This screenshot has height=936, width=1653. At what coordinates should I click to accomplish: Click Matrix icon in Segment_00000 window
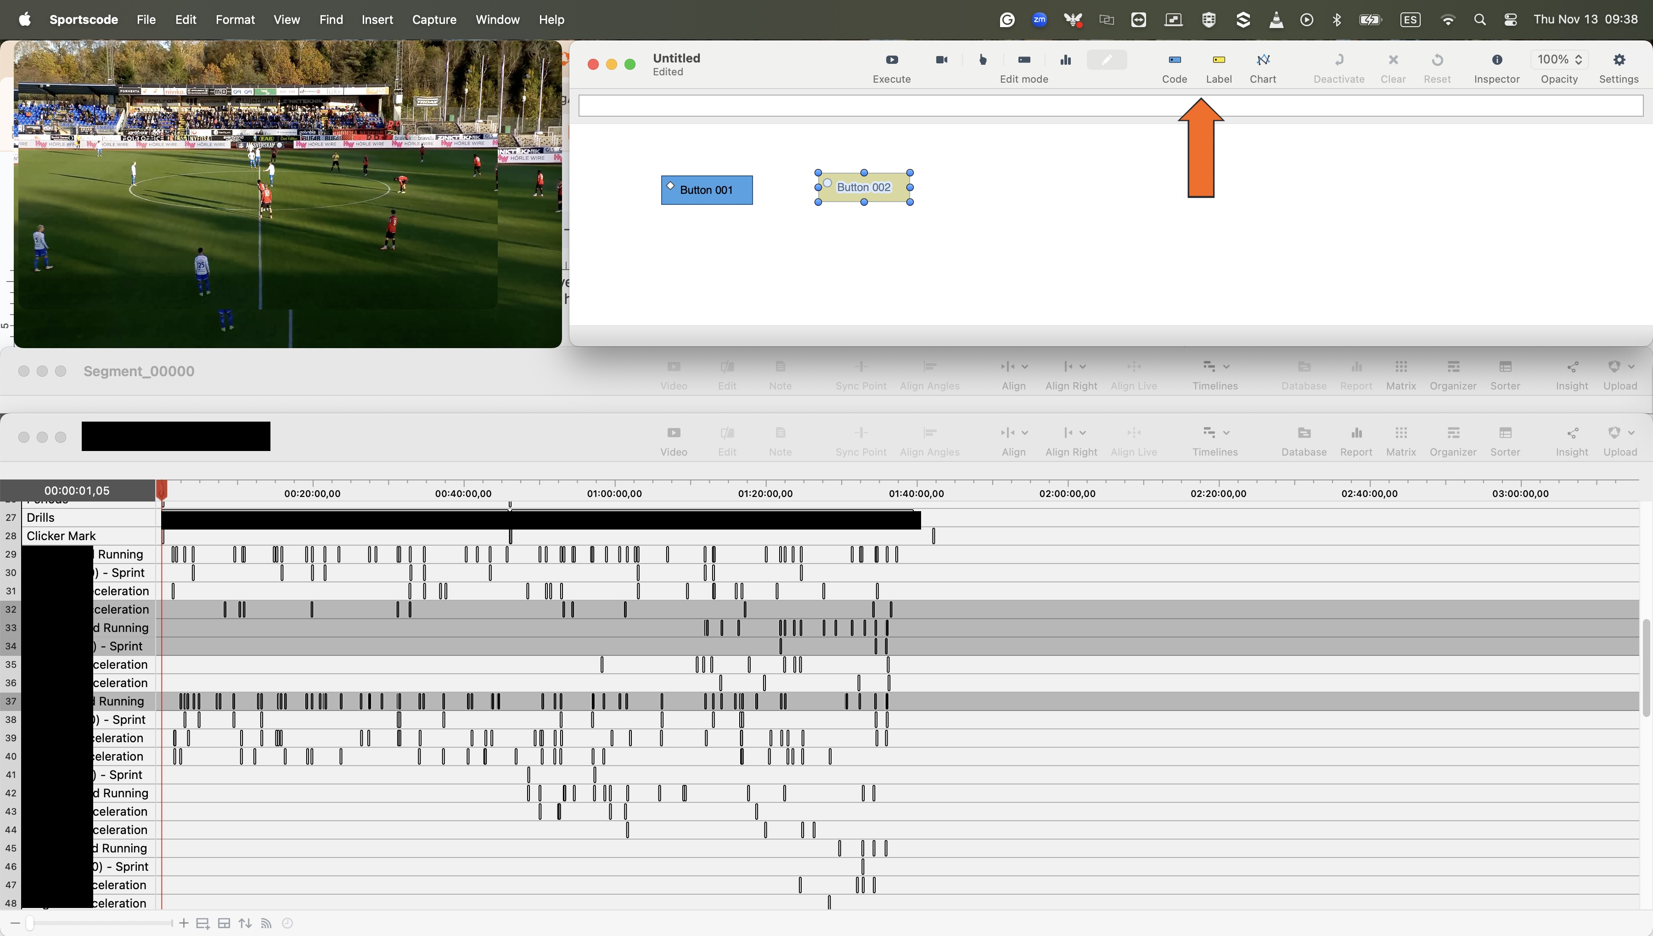[x=1401, y=367]
